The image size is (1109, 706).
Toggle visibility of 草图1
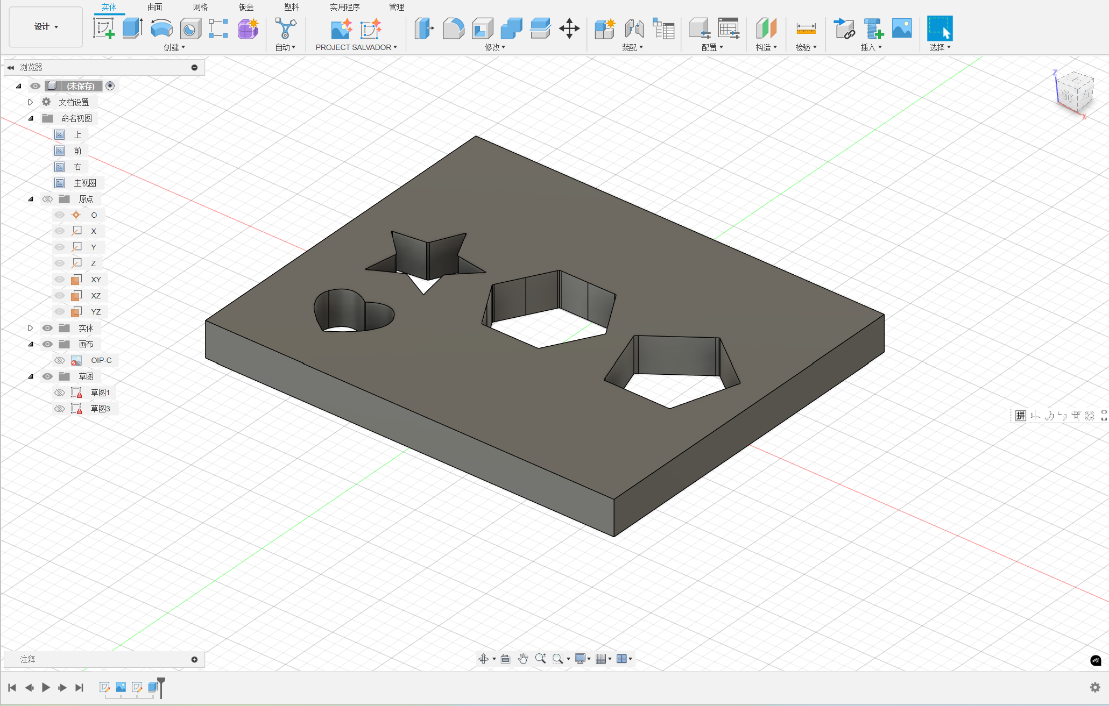point(60,393)
